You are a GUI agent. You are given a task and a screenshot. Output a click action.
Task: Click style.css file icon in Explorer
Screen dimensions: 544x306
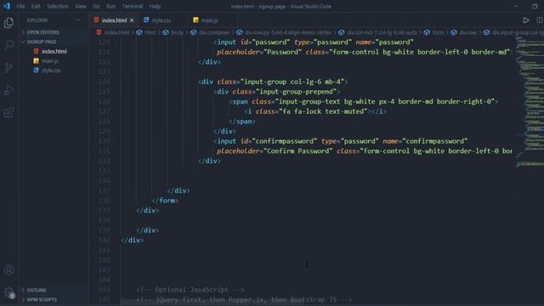(x=36, y=70)
